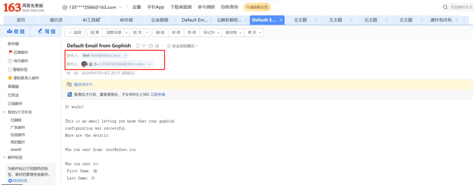The image size is (473, 185).
Task: Click the clock icon next to the subject
Action: (151, 46)
